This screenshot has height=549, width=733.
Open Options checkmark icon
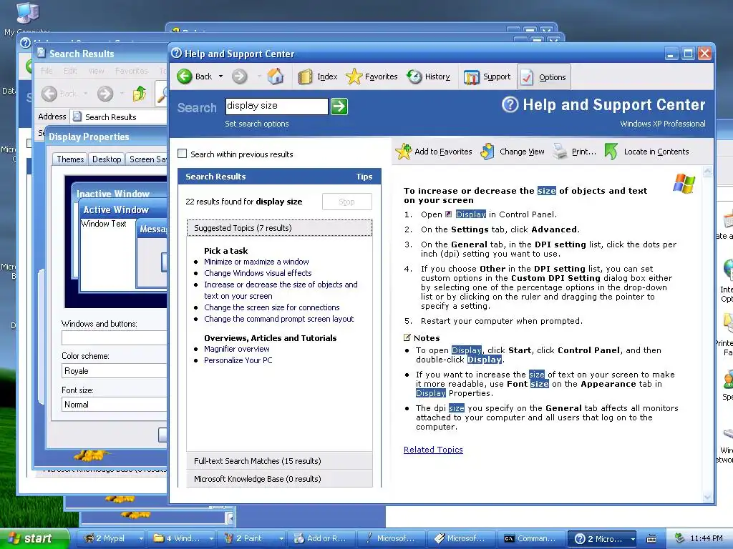[528, 77]
